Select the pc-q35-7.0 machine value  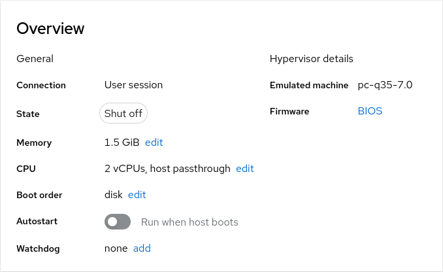click(385, 85)
